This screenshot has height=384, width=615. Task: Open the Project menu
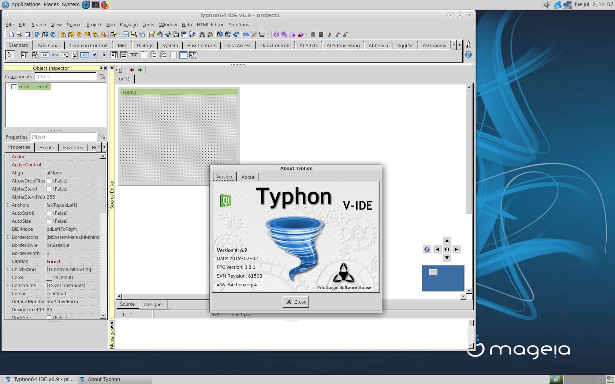point(94,25)
